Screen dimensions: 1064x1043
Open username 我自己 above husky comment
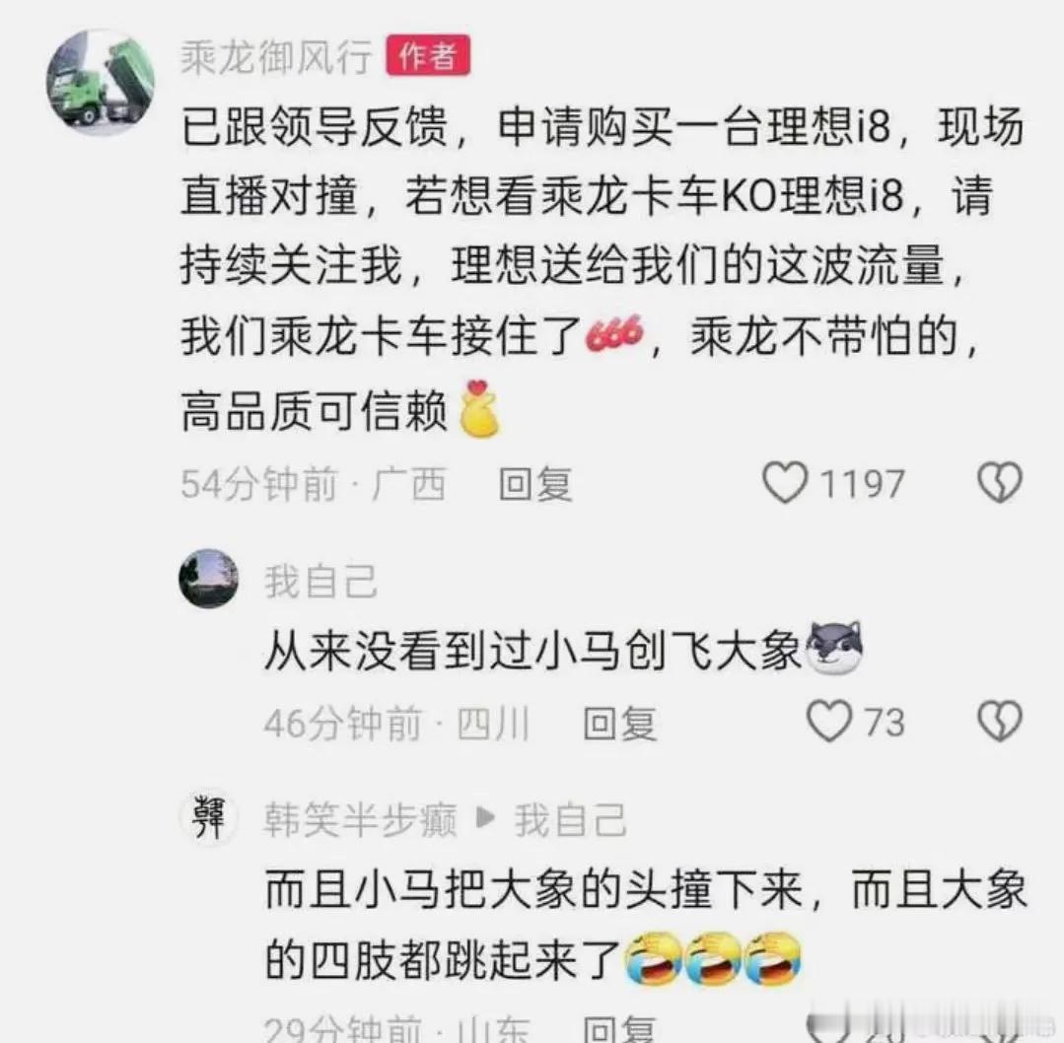pyautogui.click(x=320, y=582)
